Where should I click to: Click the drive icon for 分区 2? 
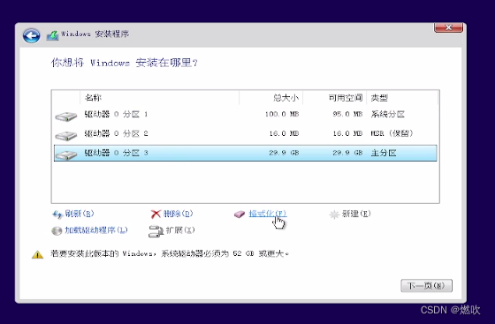(x=66, y=136)
